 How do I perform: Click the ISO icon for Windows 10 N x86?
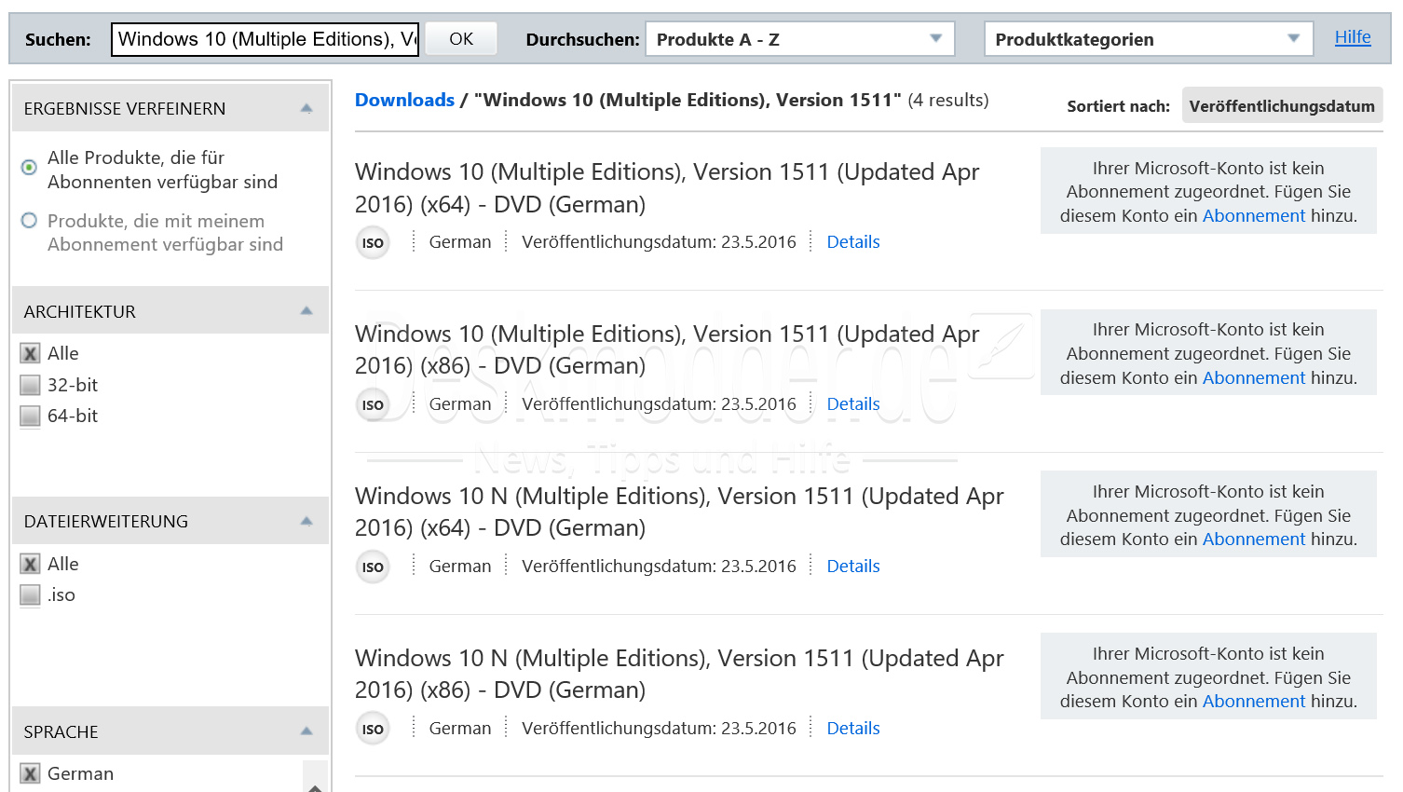pyautogui.click(x=373, y=730)
